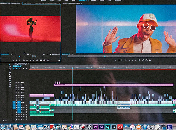Open the Program monitor Fit zoom dropdown
176x130 pixels.
(x=75, y=54)
